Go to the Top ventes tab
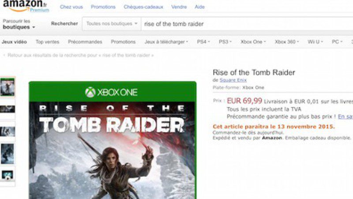 tap(48, 42)
